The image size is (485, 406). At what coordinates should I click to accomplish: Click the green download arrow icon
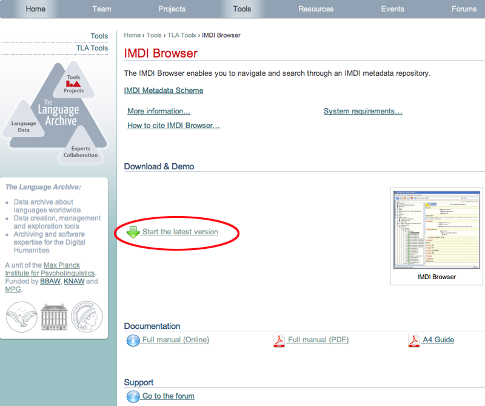coord(133,232)
